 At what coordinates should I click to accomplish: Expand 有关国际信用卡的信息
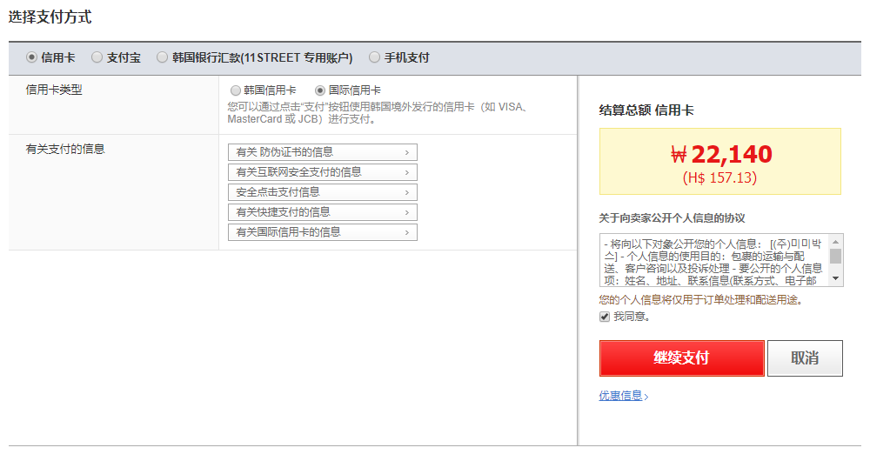click(x=322, y=232)
